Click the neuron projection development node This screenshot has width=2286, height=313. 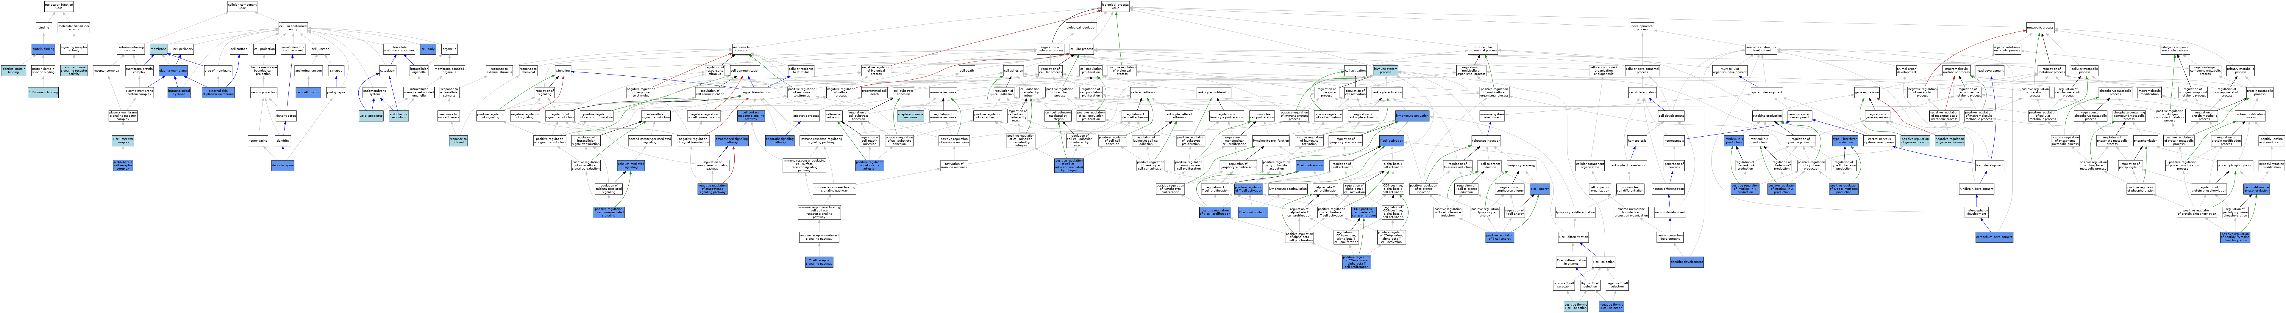(1670, 237)
